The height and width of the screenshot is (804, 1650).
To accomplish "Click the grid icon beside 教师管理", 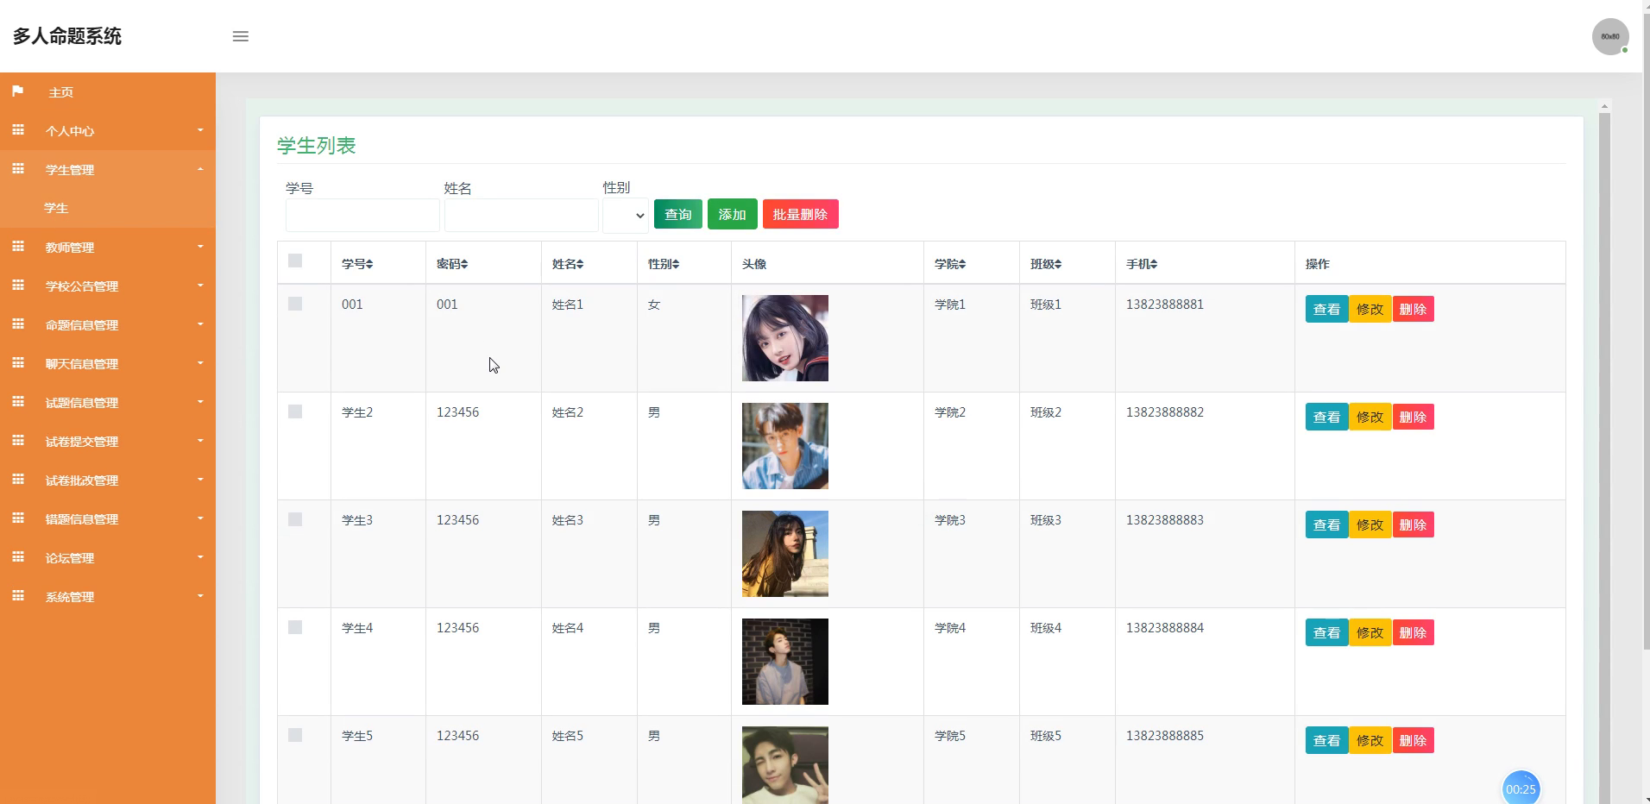I will click(x=18, y=247).
